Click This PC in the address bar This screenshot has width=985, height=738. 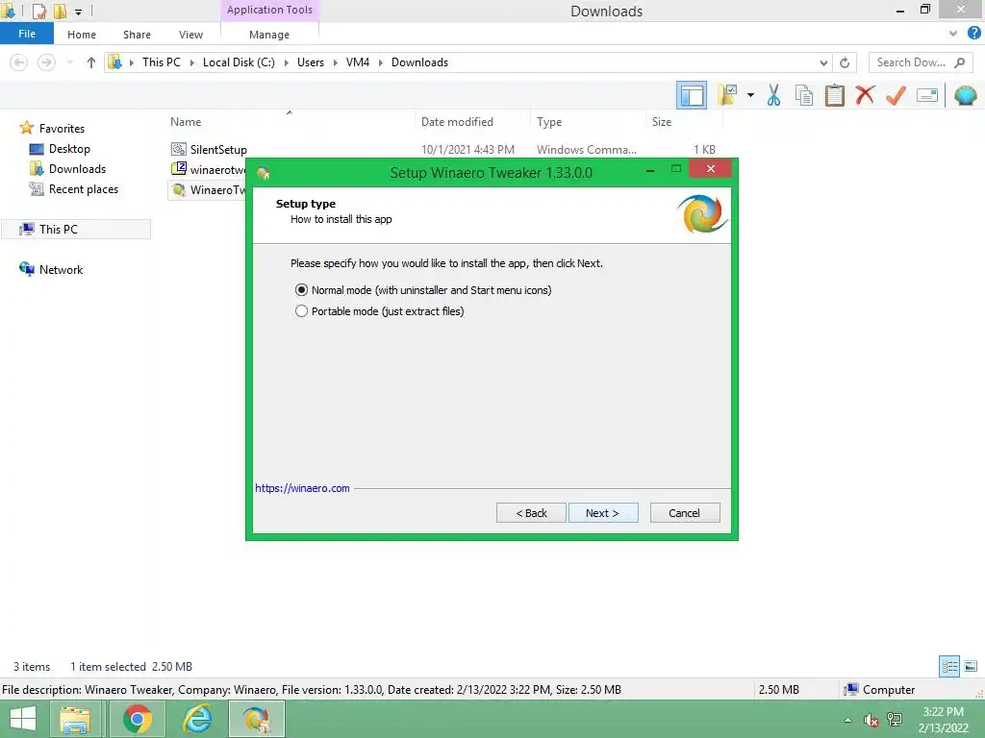tap(161, 62)
